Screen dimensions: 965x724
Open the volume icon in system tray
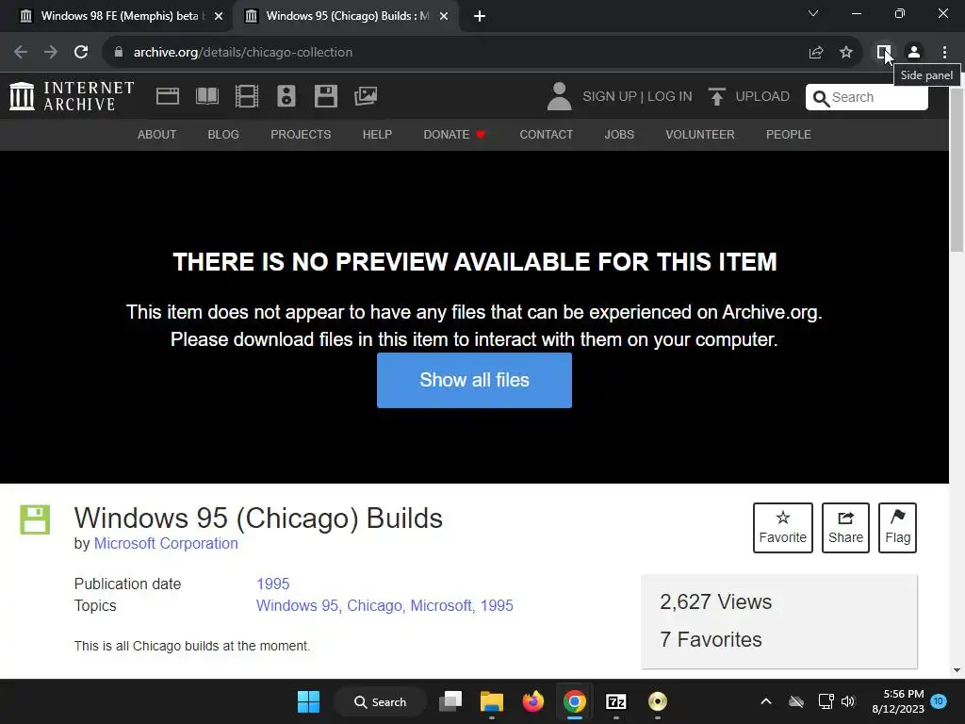pyautogui.click(x=848, y=701)
